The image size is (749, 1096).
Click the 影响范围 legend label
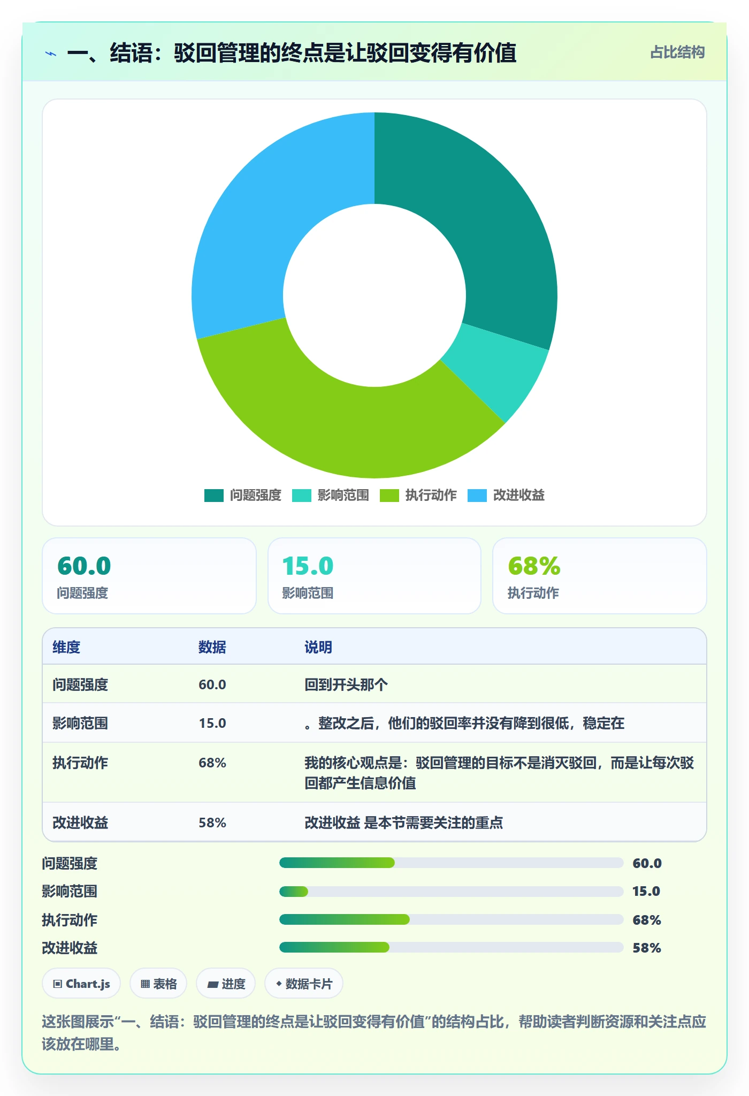tap(343, 496)
